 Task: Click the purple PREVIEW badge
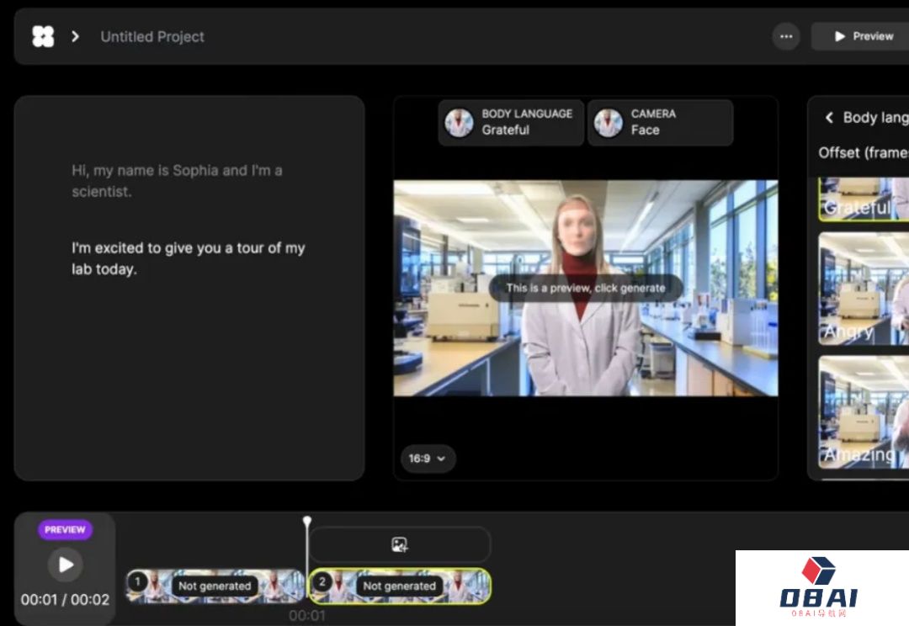tap(65, 530)
